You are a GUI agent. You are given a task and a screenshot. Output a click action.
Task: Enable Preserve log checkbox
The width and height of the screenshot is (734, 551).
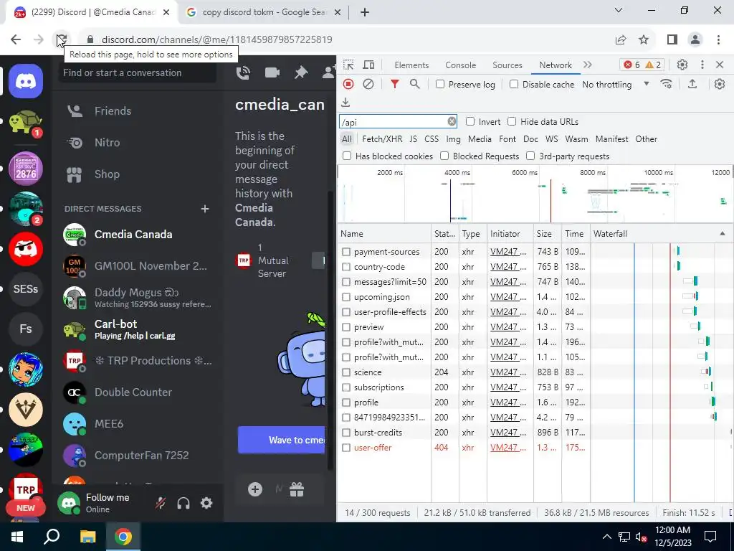coord(440,85)
